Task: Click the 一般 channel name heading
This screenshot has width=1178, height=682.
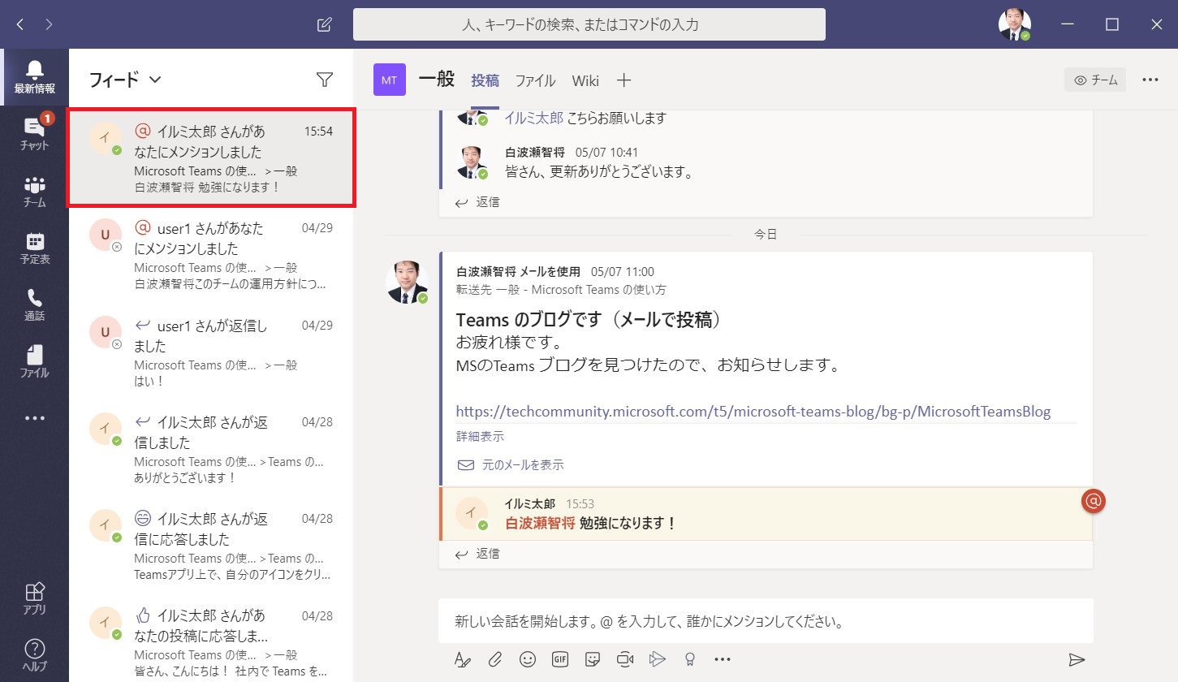Action: [x=437, y=80]
